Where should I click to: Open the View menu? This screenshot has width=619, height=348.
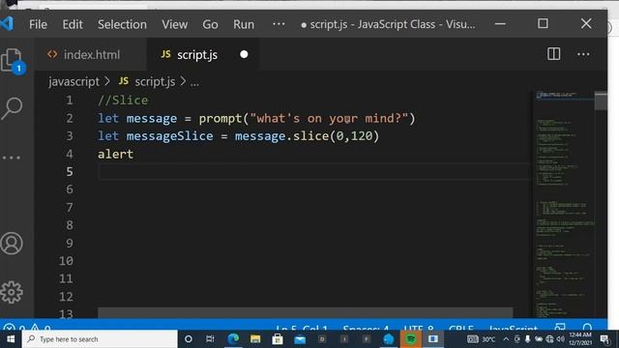174,24
